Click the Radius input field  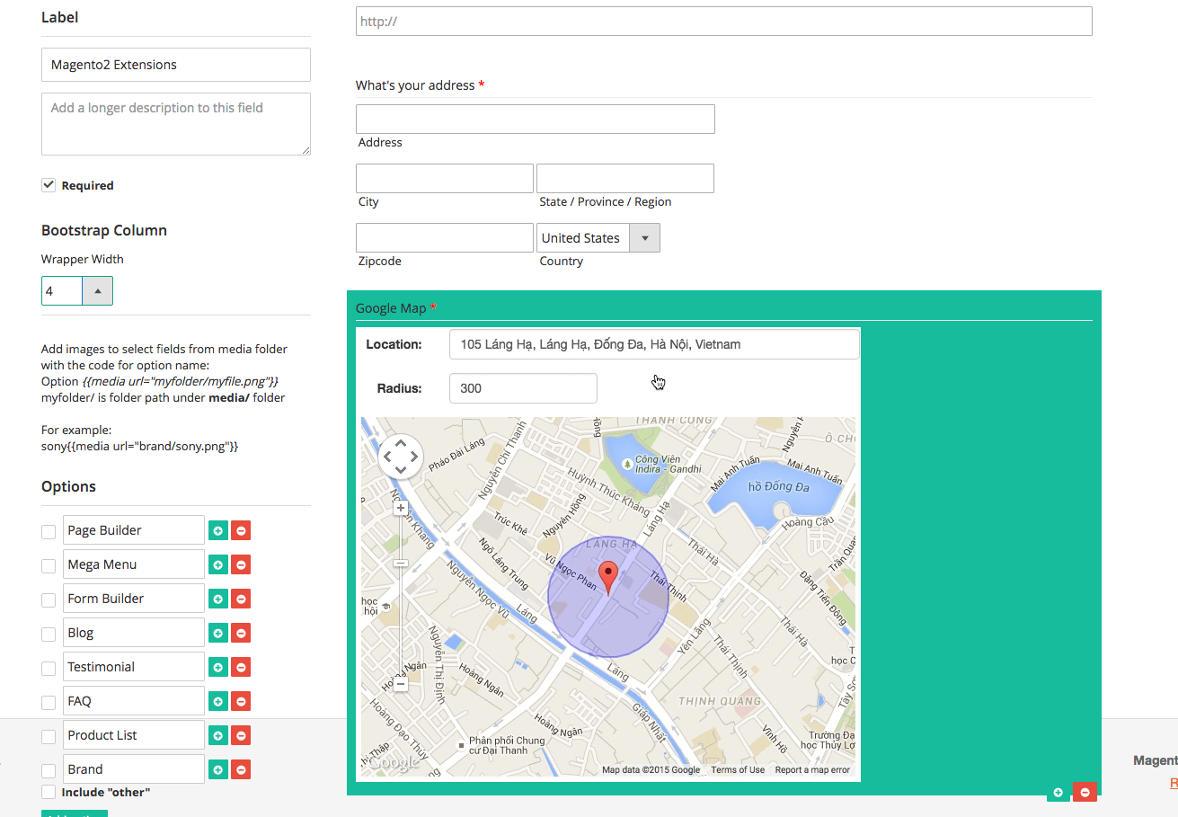(523, 388)
